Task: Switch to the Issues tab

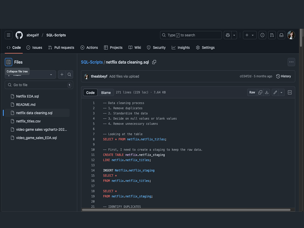Action: 34,47
